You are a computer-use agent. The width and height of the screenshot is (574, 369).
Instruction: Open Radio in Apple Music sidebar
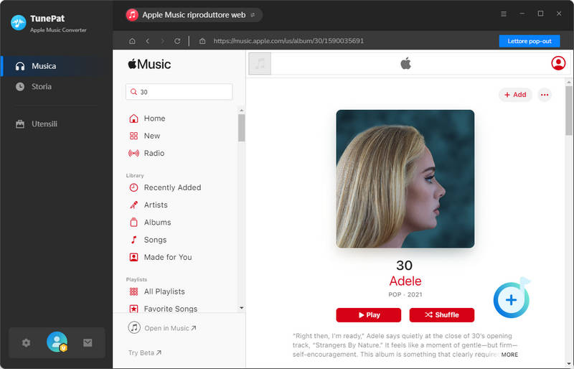(x=146, y=153)
